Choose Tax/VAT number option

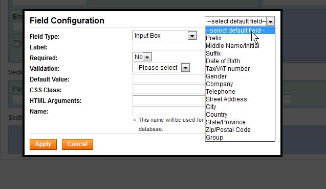tap(240, 69)
